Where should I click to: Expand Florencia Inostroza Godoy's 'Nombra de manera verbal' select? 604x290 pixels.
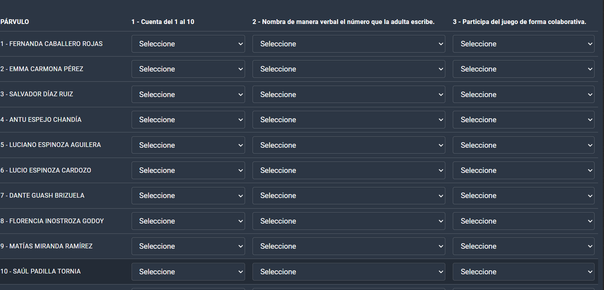pos(348,221)
